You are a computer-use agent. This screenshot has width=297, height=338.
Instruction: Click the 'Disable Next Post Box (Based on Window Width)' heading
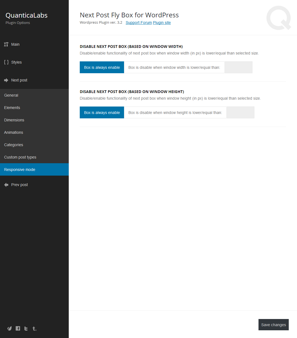[x=131, y=47]
